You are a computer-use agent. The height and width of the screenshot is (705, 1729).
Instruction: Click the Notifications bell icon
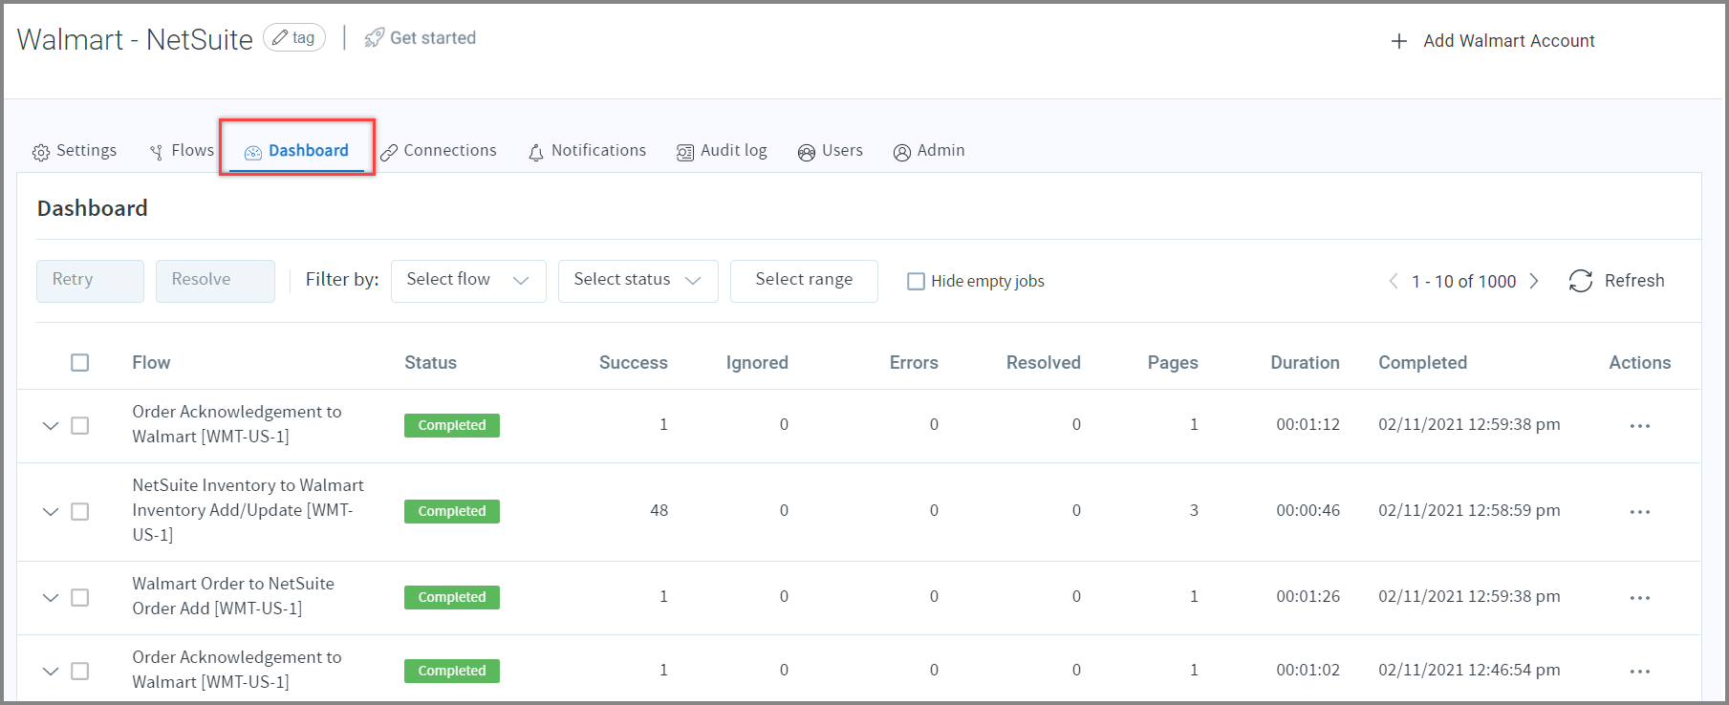[x=536, y=153]
